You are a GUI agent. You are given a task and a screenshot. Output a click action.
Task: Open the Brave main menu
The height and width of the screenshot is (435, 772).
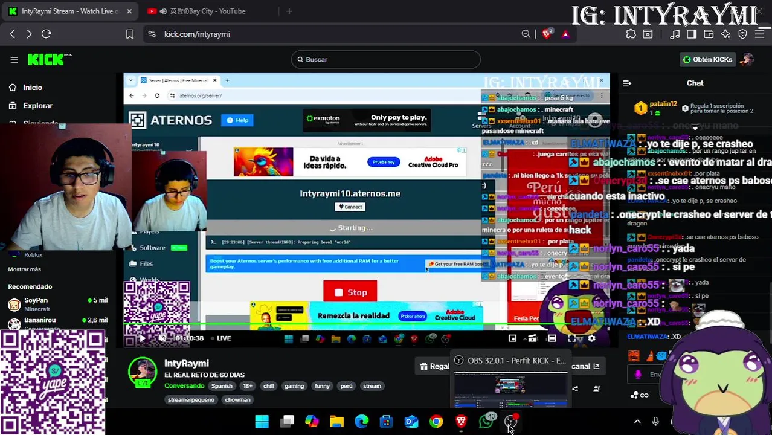[x=759, y=34]
